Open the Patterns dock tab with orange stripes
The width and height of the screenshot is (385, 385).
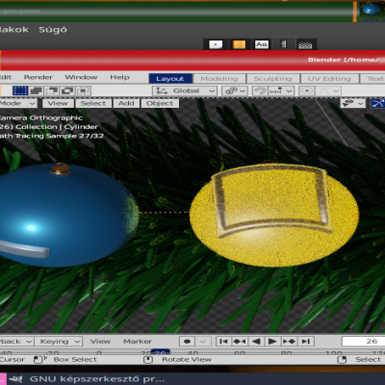[x=239, y=44]
